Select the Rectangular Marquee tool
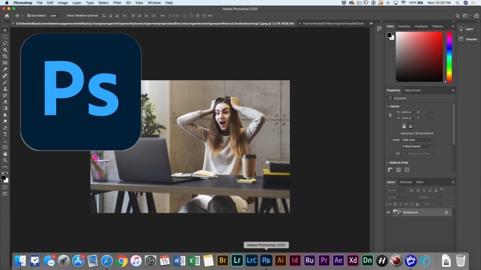481x270 pixels. tap(5, 37)
